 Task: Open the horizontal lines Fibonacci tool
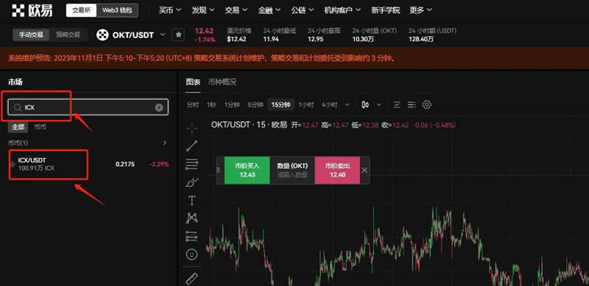(192, 164)
